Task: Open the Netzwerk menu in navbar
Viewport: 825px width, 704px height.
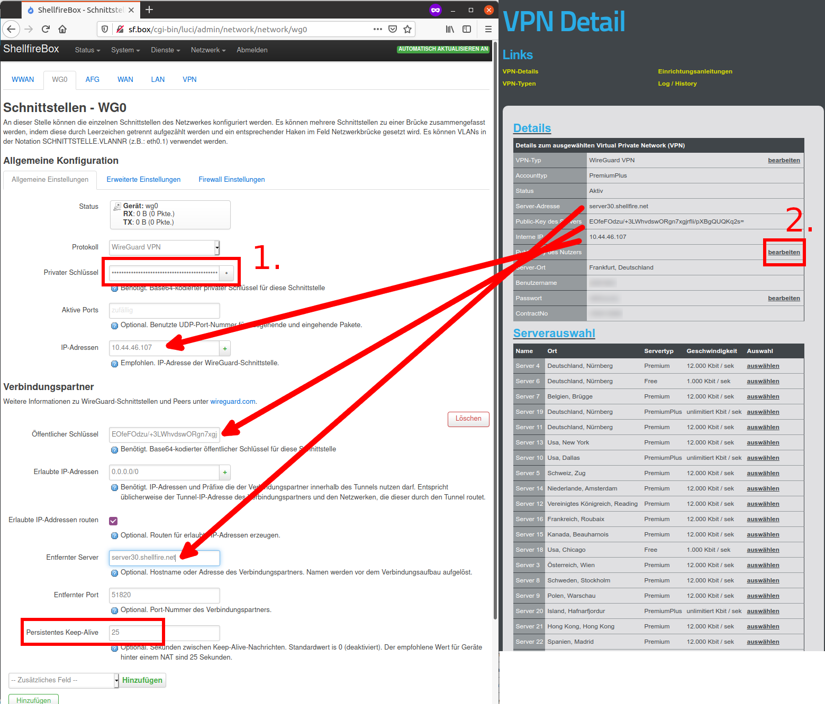Action: click(208, 50)
